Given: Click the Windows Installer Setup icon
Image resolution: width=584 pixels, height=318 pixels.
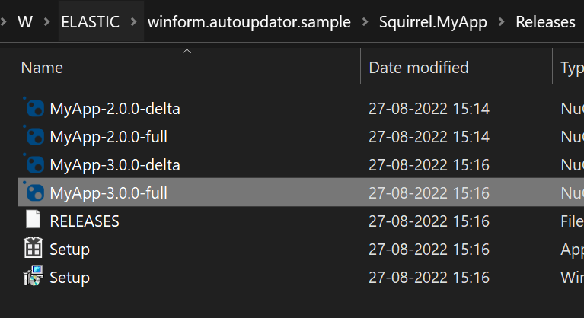Looking at the screenshot, I should [x=34, y=277].
